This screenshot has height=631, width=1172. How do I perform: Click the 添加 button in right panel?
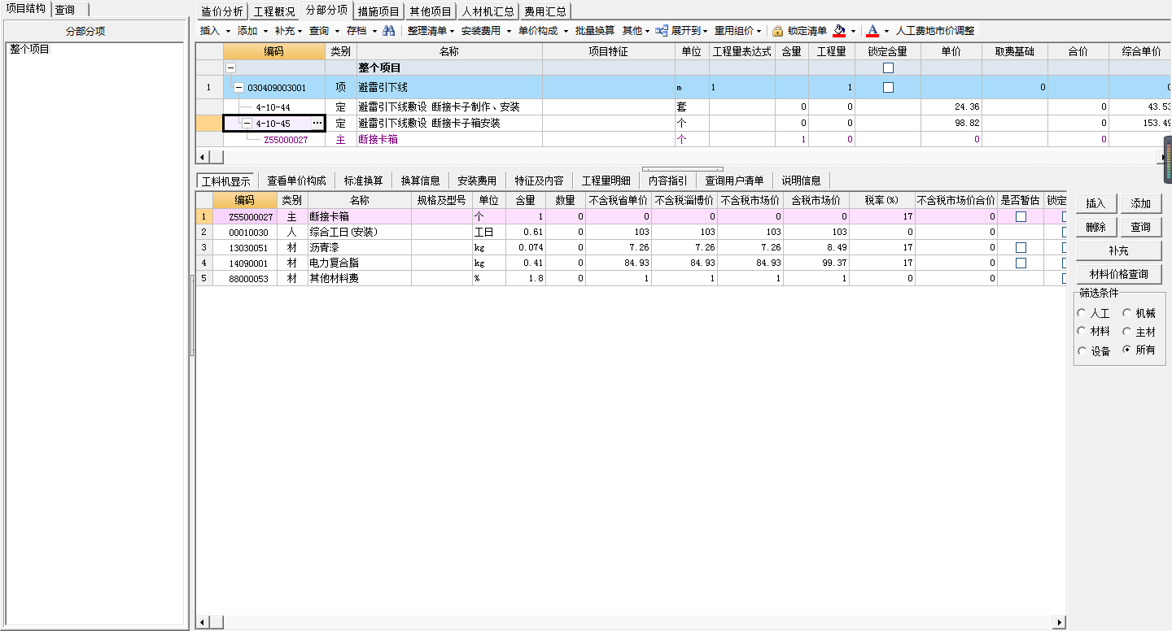[x=1140, y=204]
